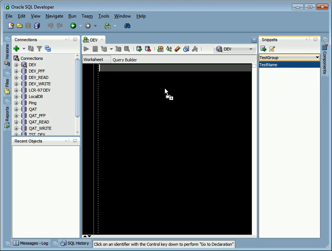Switch to the Query Builder tab
Image resolution: width=332 pixels, height=251 pixels.
point(125,60)
